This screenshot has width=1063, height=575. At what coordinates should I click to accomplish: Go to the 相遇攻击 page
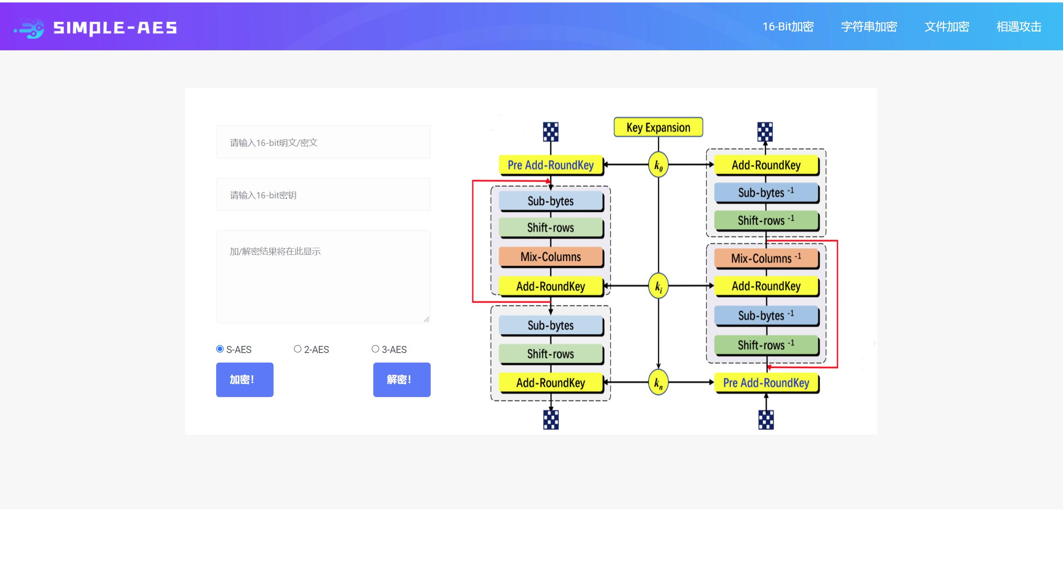(1019, 27)
